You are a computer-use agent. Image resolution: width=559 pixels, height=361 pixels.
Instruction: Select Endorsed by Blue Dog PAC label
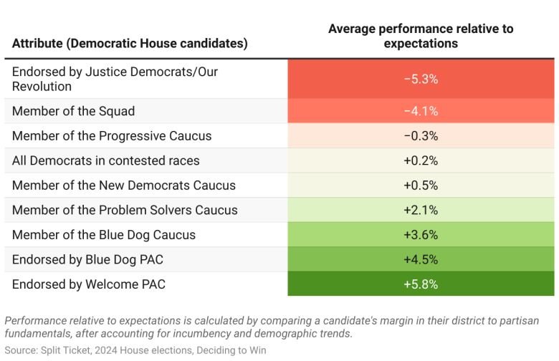pos(92,259)
